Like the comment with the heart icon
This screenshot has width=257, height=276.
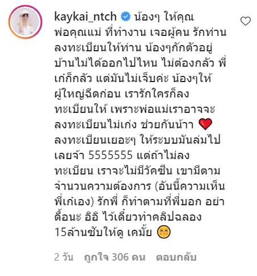click(246, 21)
